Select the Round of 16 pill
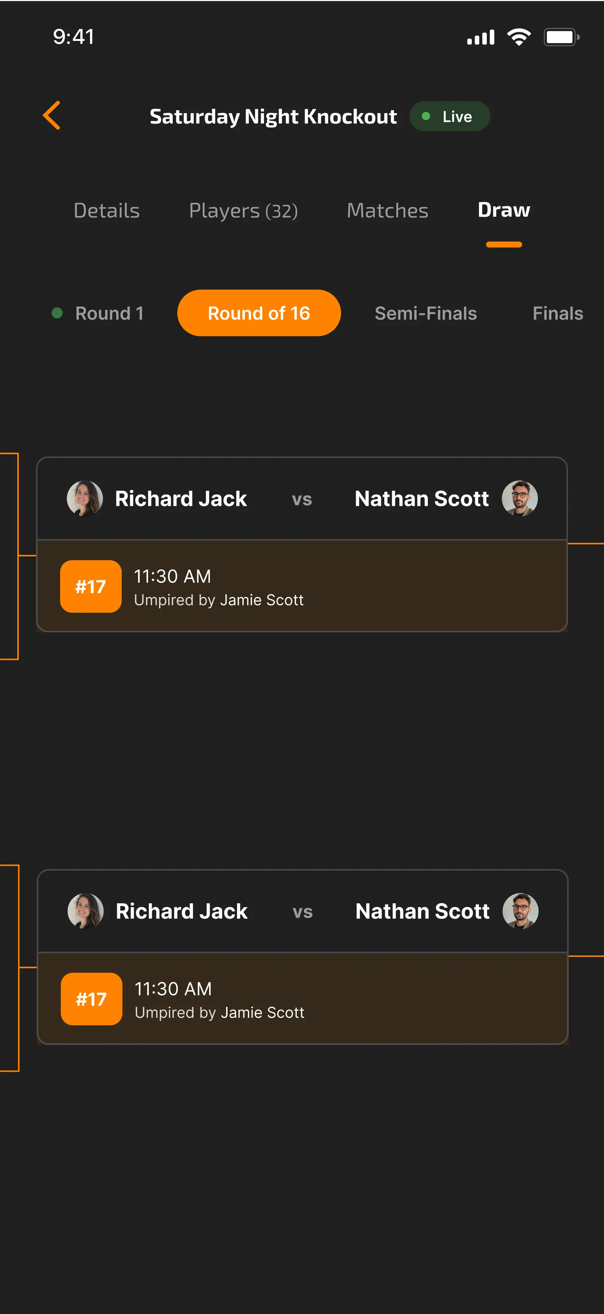 (x=259, y=313)
